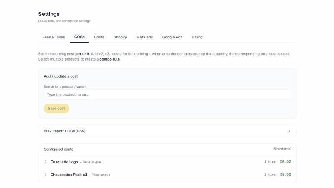This screenshot has height=188, width=334.
Task: Click the Settings page title
Action: [49, 14]
